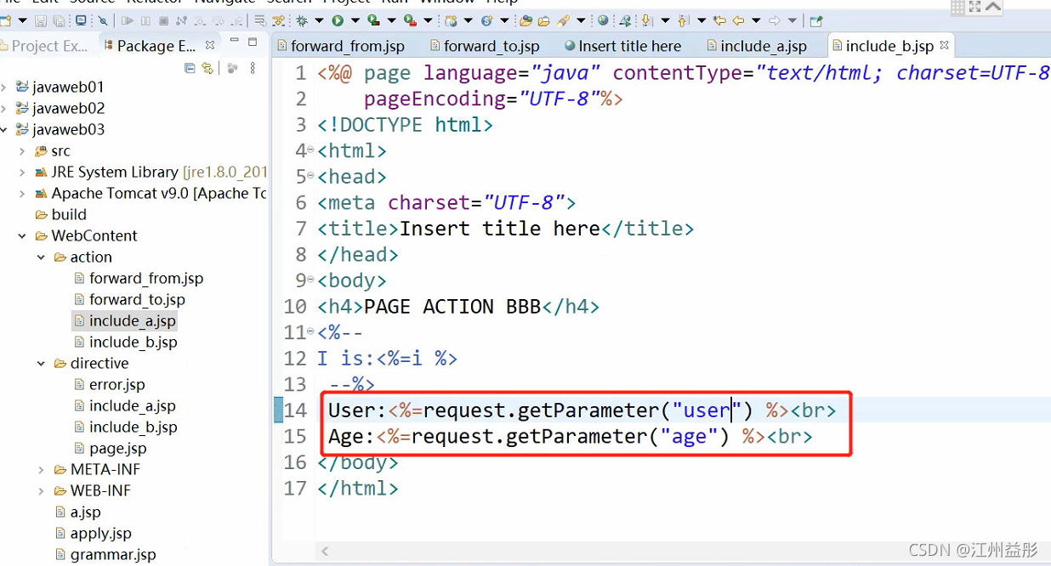This screenshot has width=1051, height=566.
Task: Expand the JRE System Library node
Action: 23,172
